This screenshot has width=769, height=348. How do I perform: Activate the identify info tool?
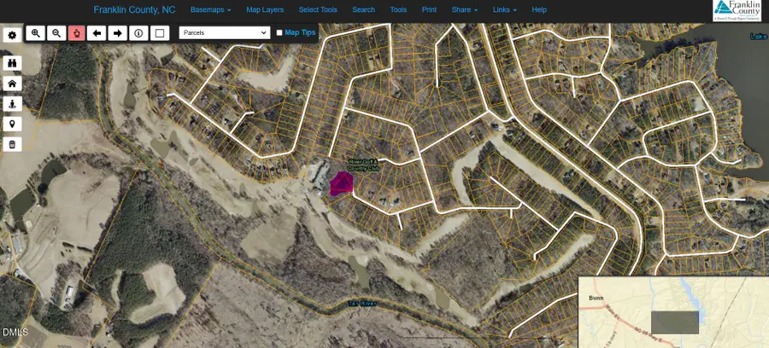[x=138, y=33]
